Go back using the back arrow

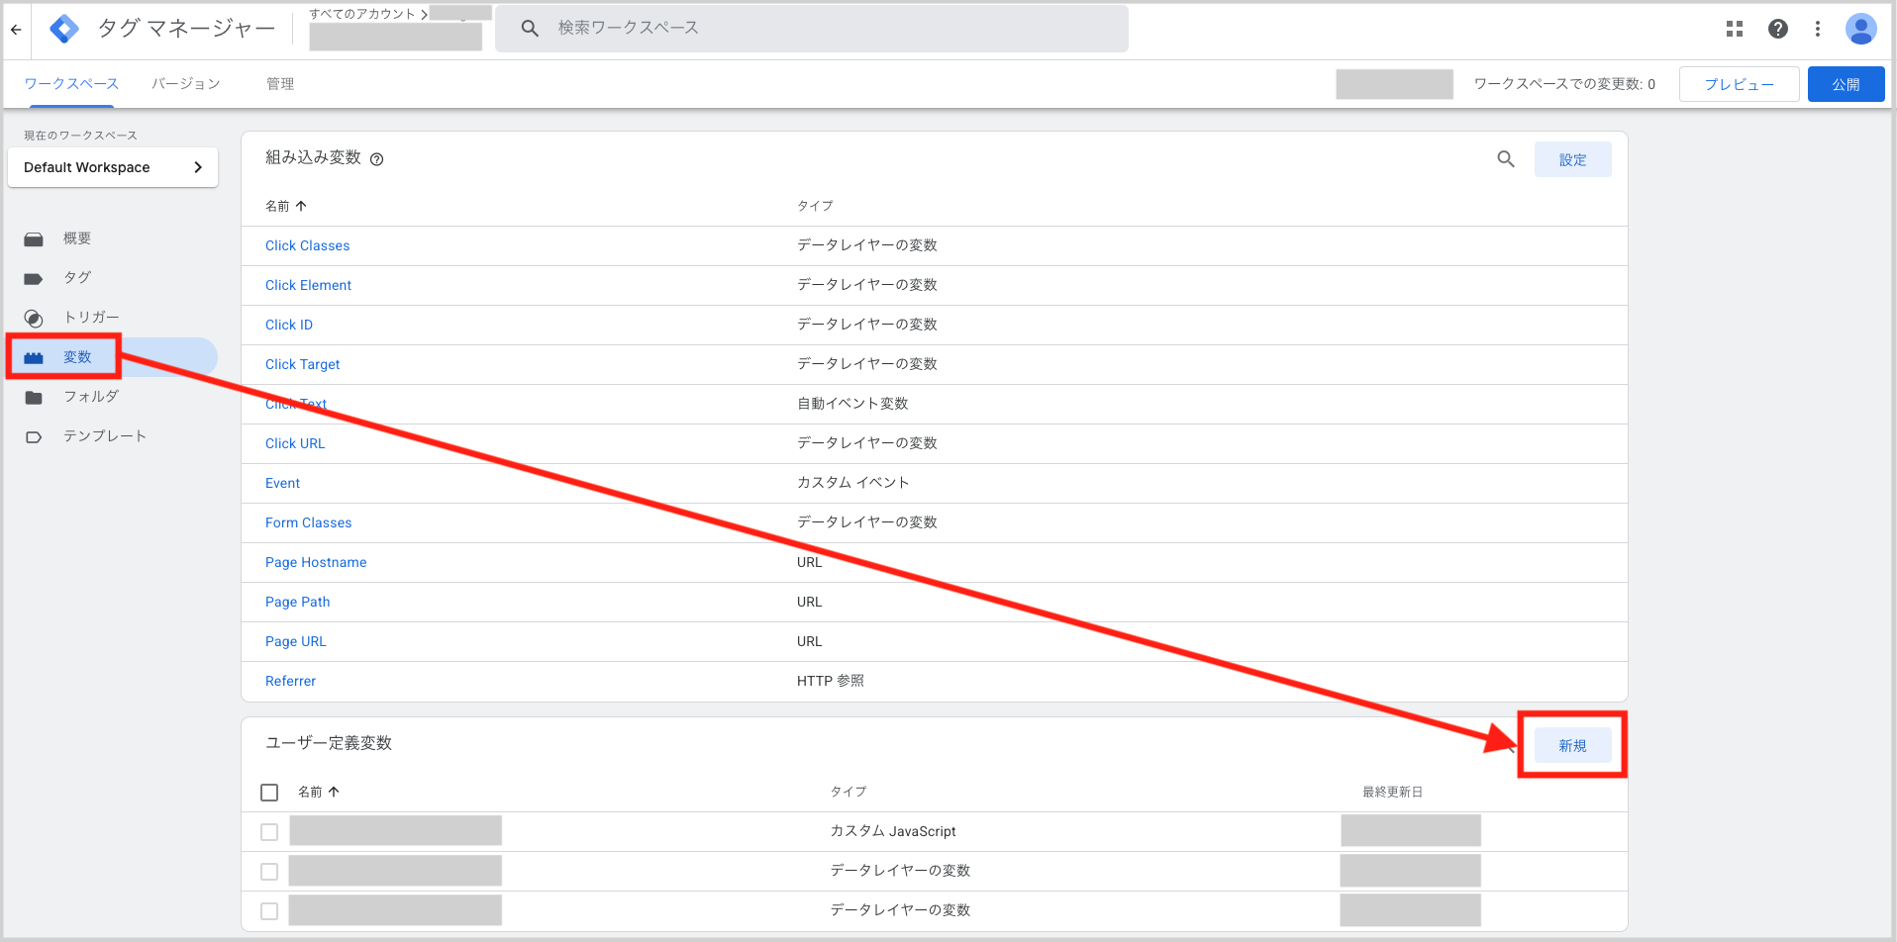(16, 30)
